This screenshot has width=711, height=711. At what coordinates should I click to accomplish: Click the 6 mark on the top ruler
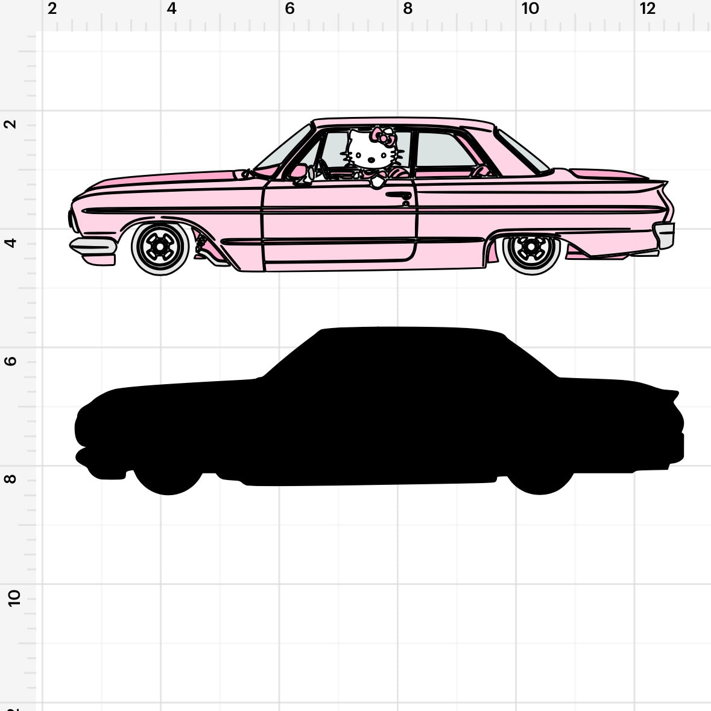tap(289, 9)
